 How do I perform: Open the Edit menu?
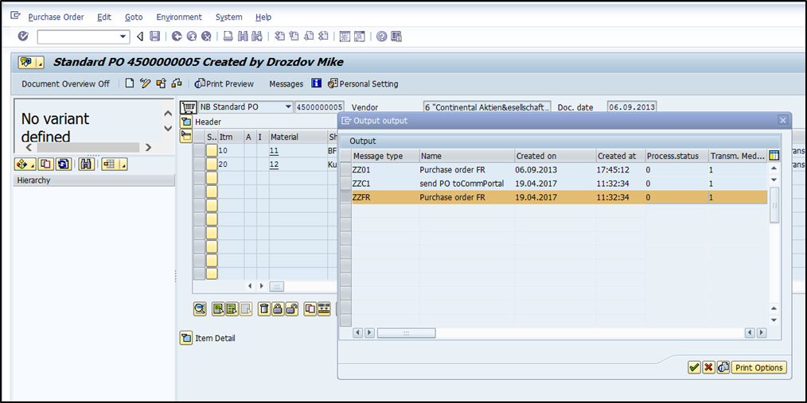tap(104, 17)
